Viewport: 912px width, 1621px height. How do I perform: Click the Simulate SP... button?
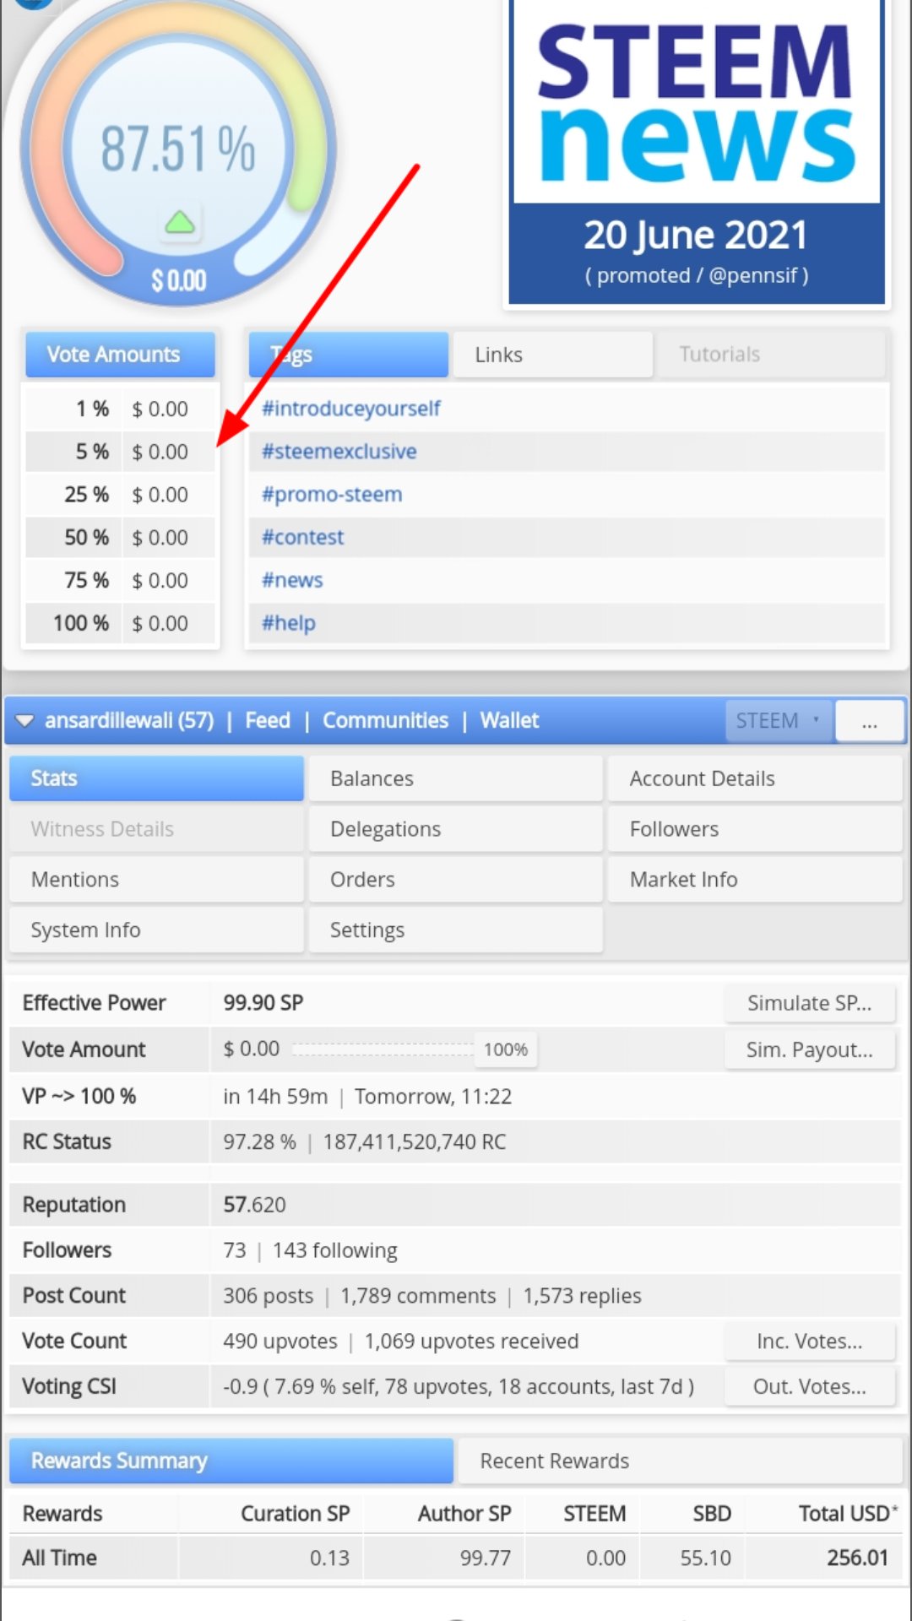810,1003
